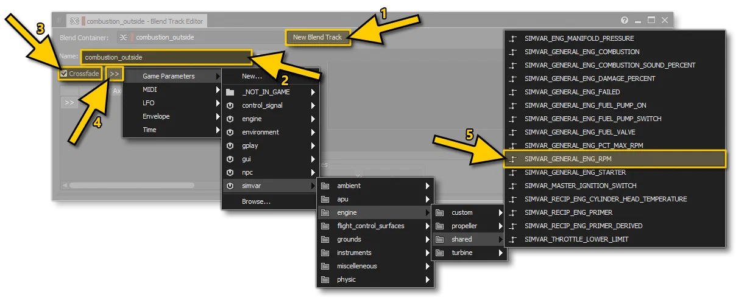
Task: Click parameter icon beside SIMVAR_GENERAL_ENG_RPM
Action: click(x=513, y=159)
